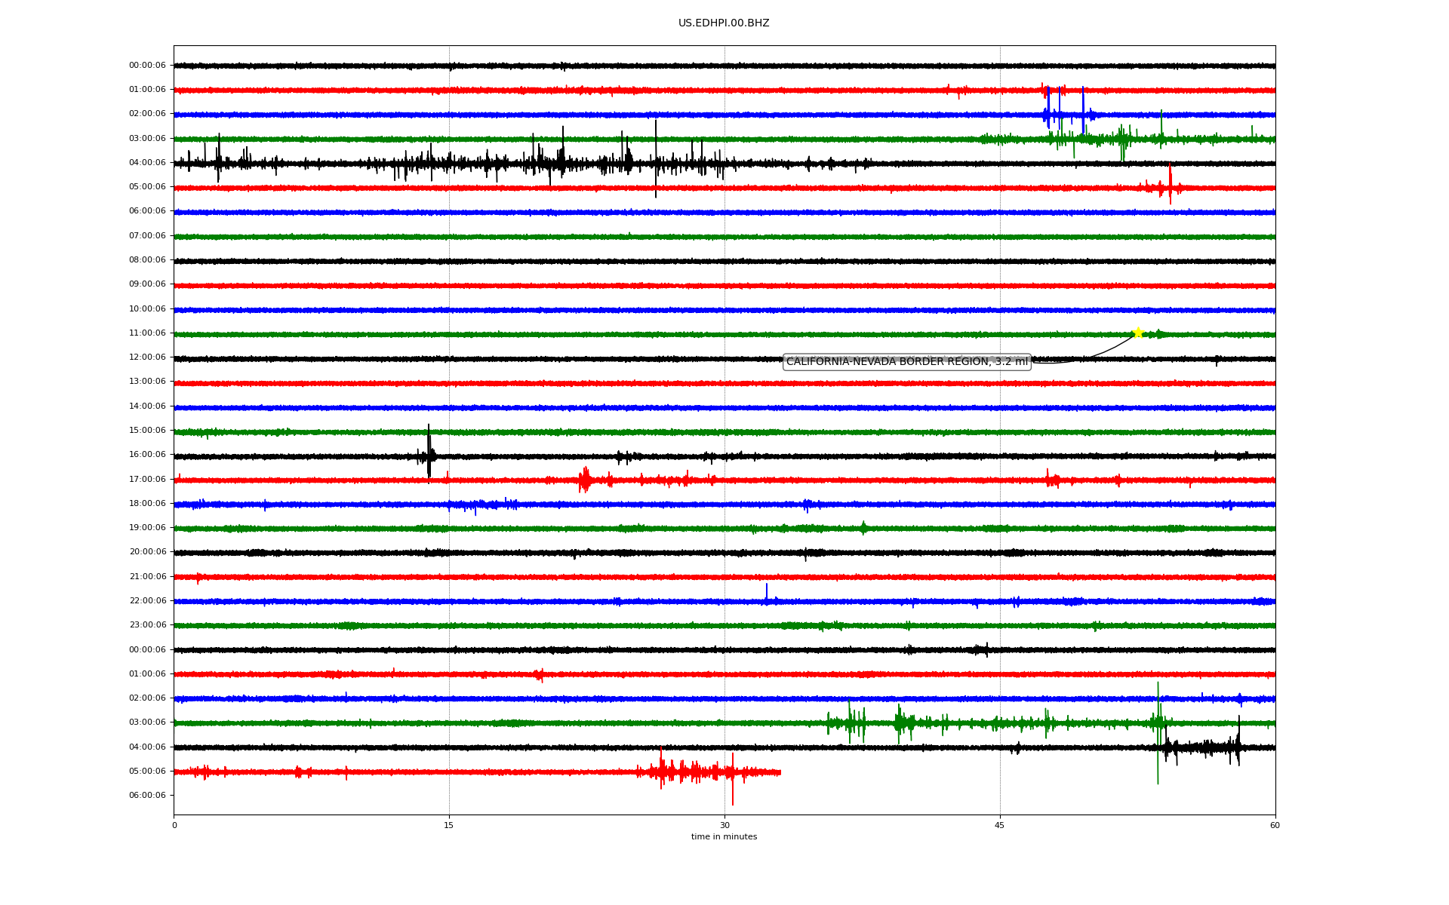Click the US.EDHPI.00.BHZ plot title

tap(723, 23)
